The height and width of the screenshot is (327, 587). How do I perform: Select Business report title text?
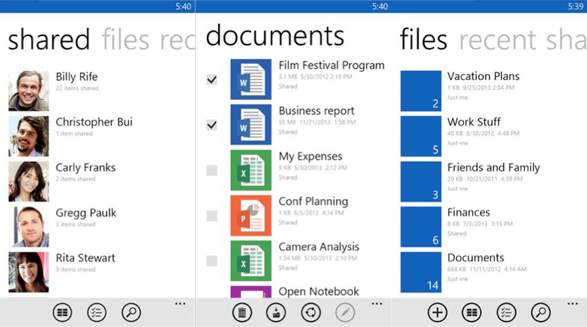[x=317, y=111]
